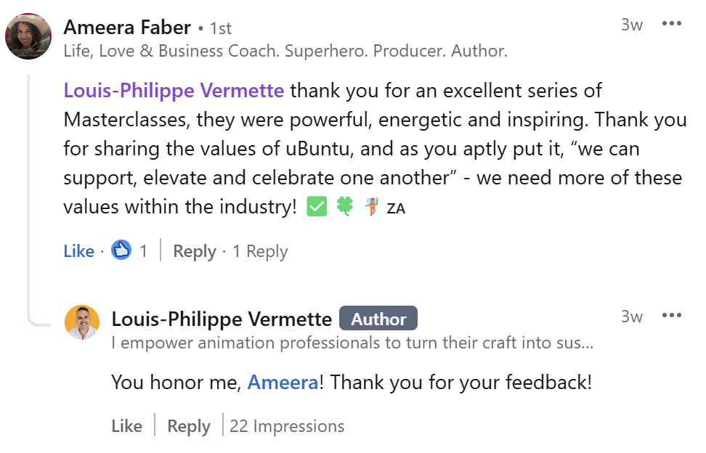The height and width of the screenshot is (453, 706).
Task: Click the four-leaf clover emoji
Action: [x=344, y=207]
